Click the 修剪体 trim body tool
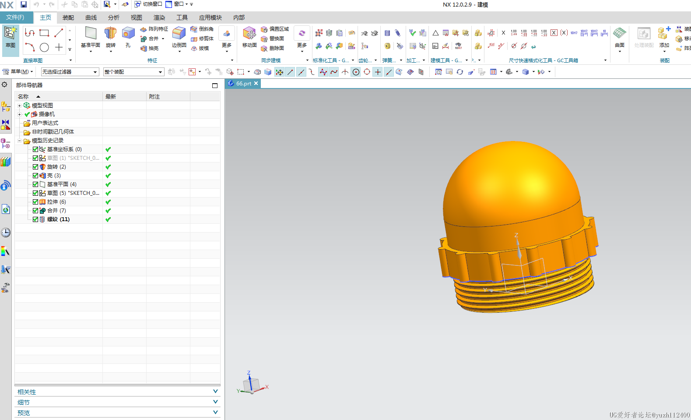This screenshot has width=691, height=420. [202, 39]
